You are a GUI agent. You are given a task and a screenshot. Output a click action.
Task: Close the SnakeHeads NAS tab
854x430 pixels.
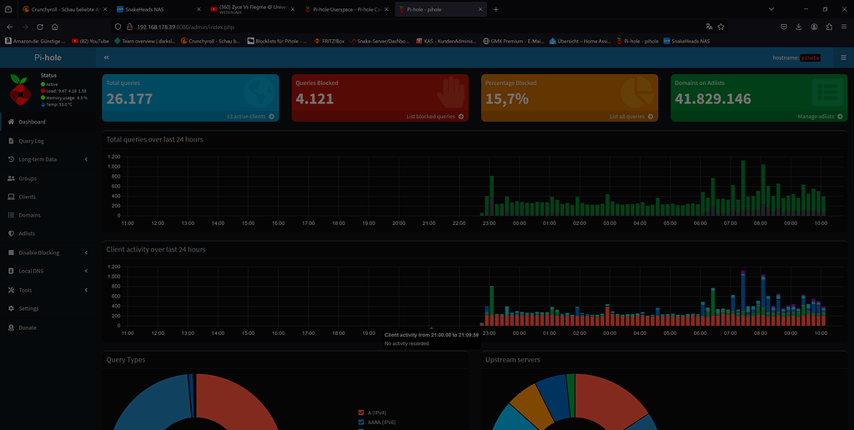[x=198, y=9]
